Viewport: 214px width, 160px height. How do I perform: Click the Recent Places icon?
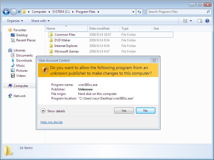pos(13,40)
